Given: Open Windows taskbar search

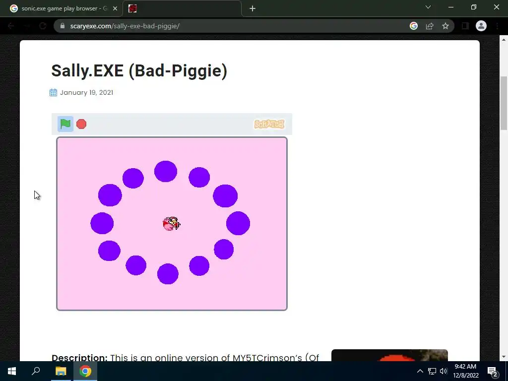Looking at the screenshot, I should pyautogui.click(x=36, y=371).
